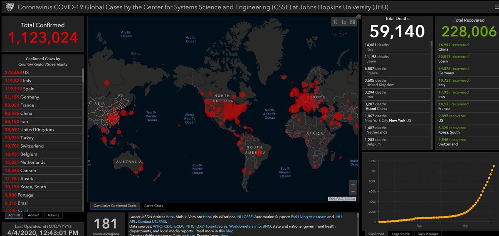Select Germany in confirmed cases list

42,97
